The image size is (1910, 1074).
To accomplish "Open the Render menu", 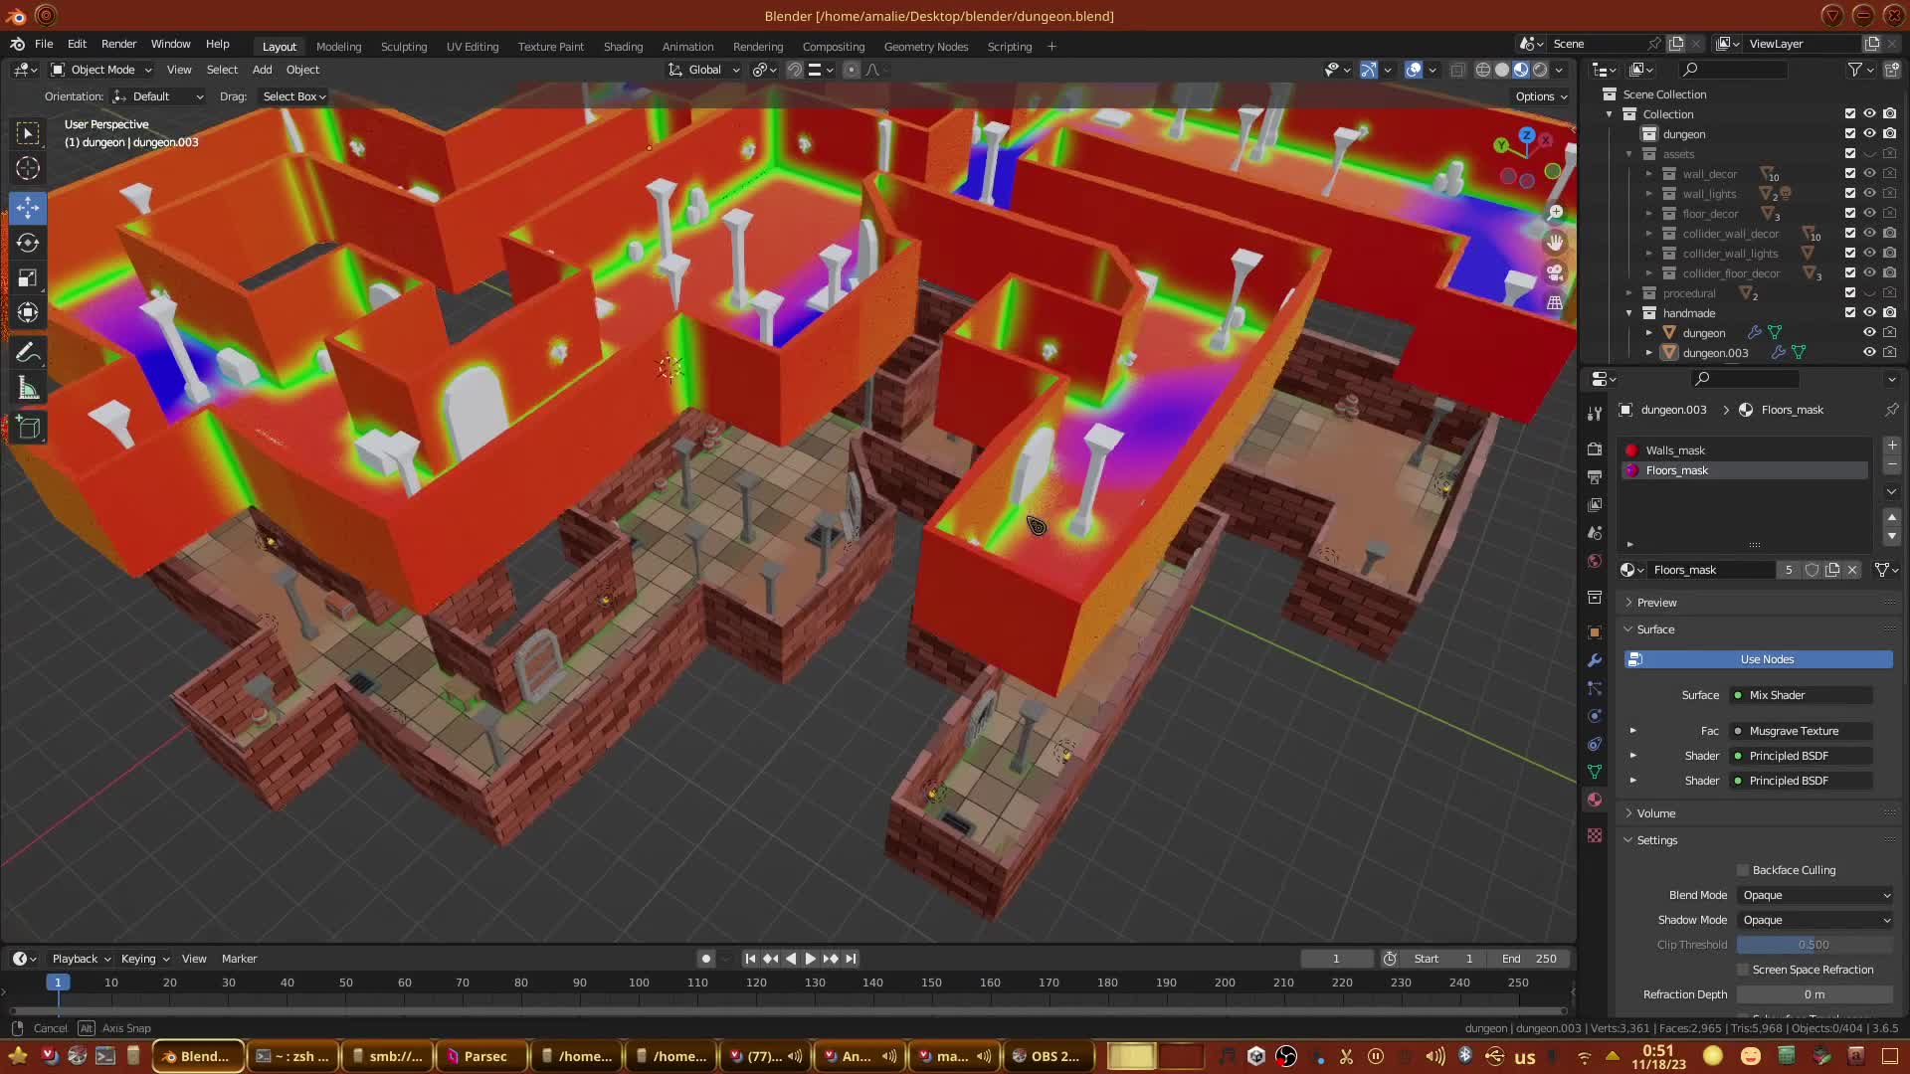I will [118, 44].
